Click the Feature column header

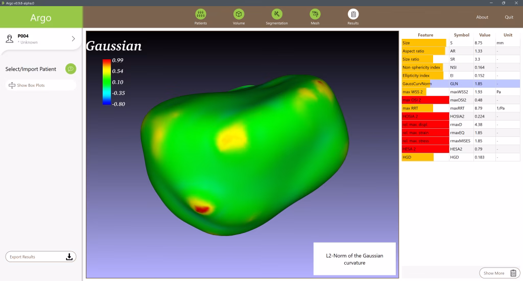pyautogui.click(x=425, y=35)
